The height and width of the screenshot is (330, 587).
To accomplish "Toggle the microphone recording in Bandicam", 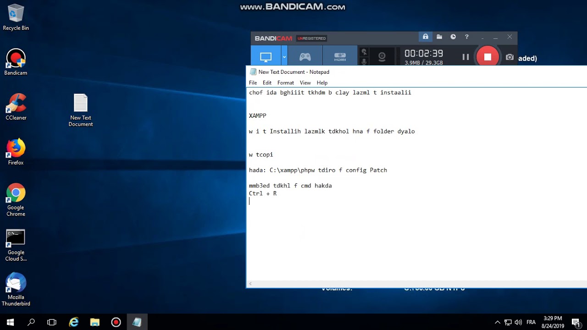I will (x=364, y=61).
